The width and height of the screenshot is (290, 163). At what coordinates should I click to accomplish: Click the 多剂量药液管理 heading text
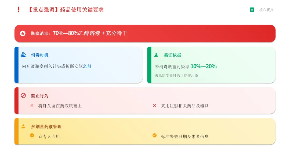[46, 127]
